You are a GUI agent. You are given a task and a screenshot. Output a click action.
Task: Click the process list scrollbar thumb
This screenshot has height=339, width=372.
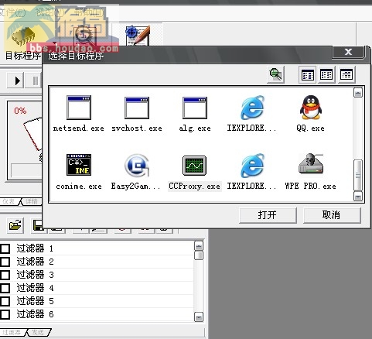pyautogui.click(x=358, y=175)
